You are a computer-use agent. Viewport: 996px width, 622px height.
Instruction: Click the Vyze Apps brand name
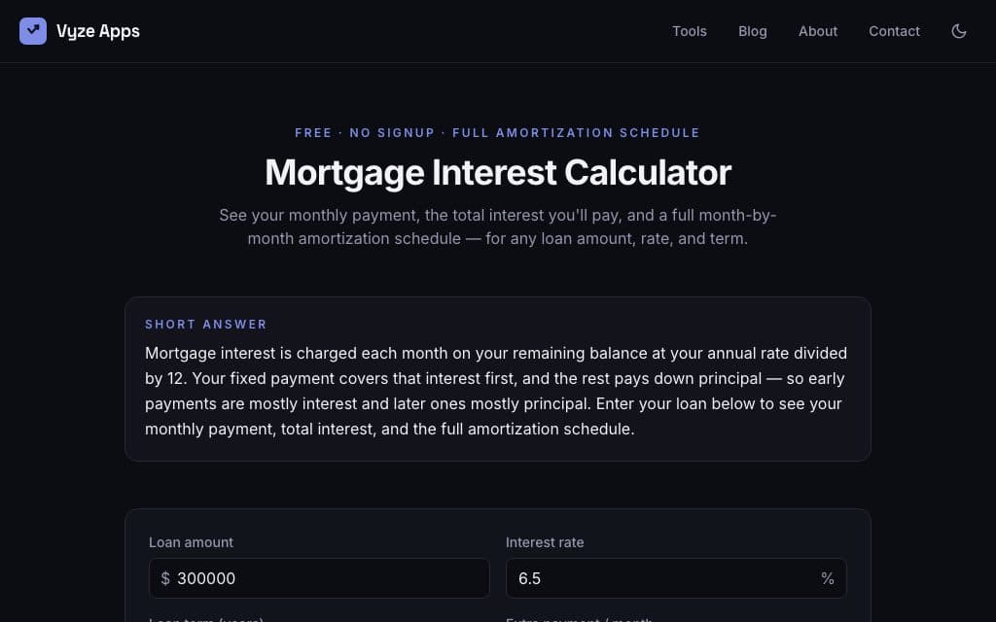click(98, 31)
